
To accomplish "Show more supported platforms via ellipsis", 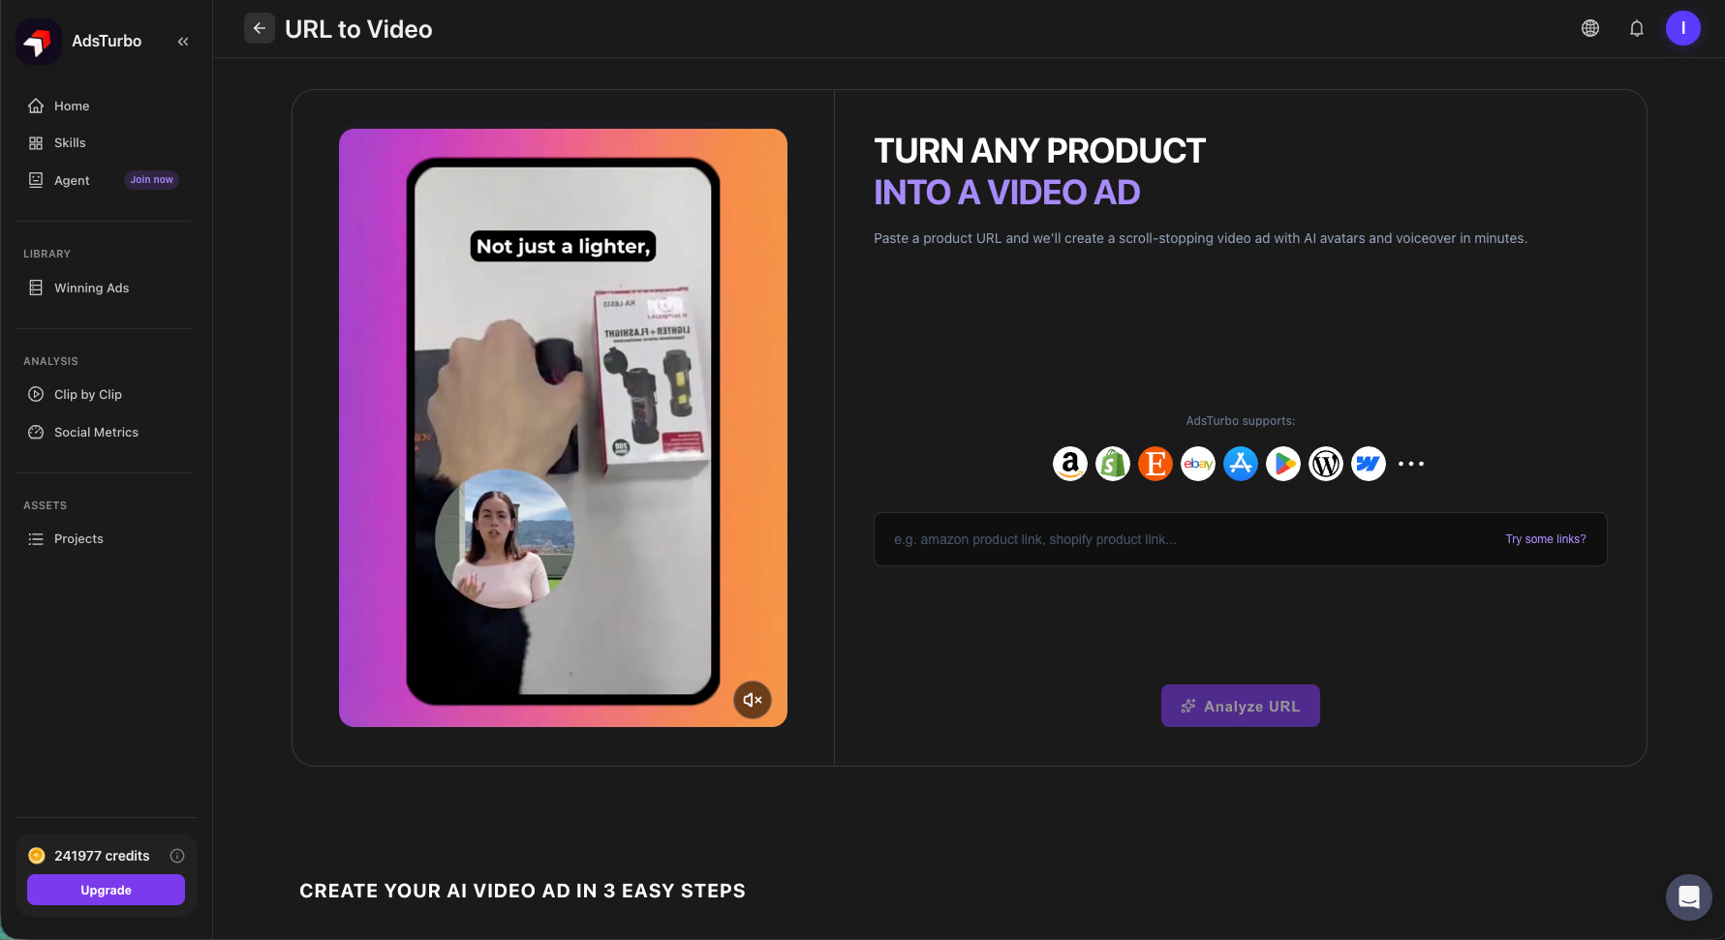I will click(x=1410, y=464).
